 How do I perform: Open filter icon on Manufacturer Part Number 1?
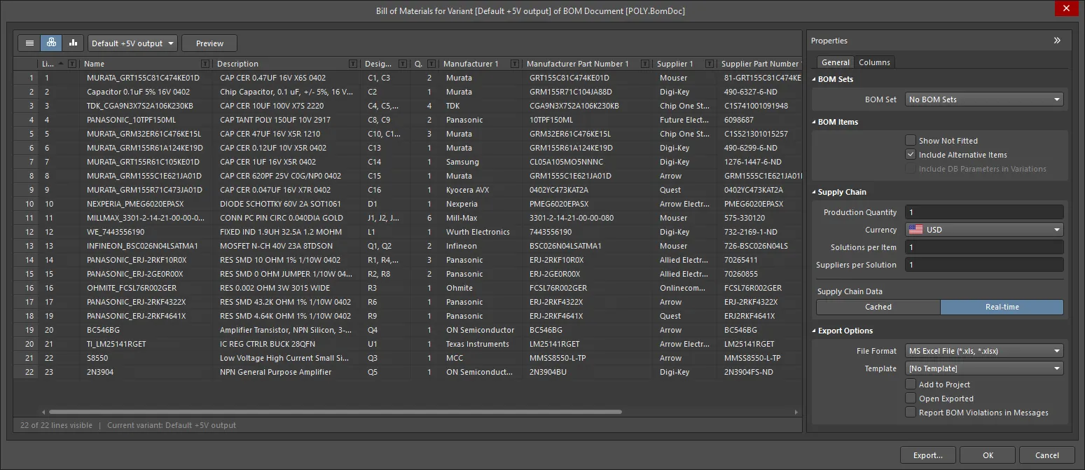coord(645,64)
